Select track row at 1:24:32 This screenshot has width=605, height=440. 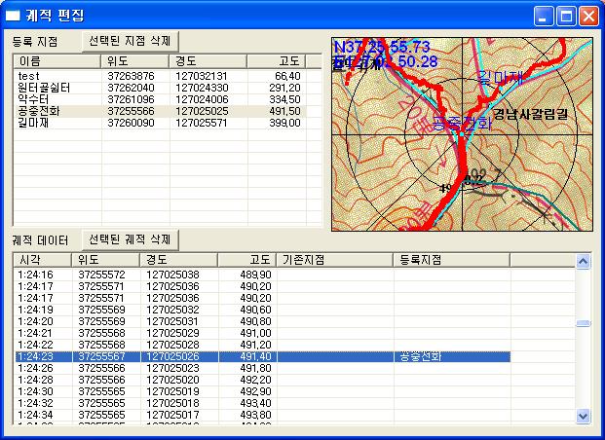[263, 403]
